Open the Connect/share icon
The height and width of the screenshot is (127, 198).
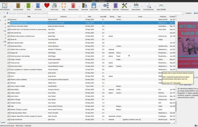(x=106, y=6)
